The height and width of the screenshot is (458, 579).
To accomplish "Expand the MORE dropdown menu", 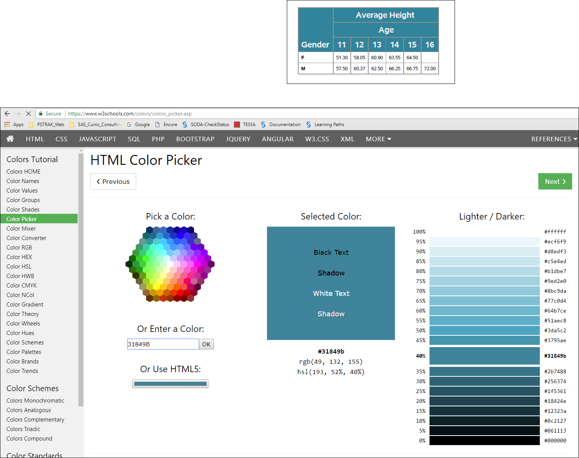I will [378, 139].
